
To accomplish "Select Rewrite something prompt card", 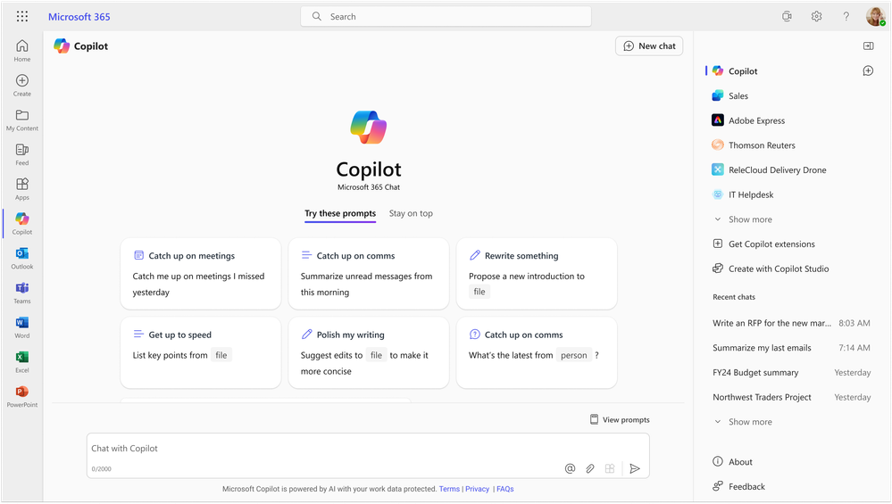I will (x=537, y=274).
